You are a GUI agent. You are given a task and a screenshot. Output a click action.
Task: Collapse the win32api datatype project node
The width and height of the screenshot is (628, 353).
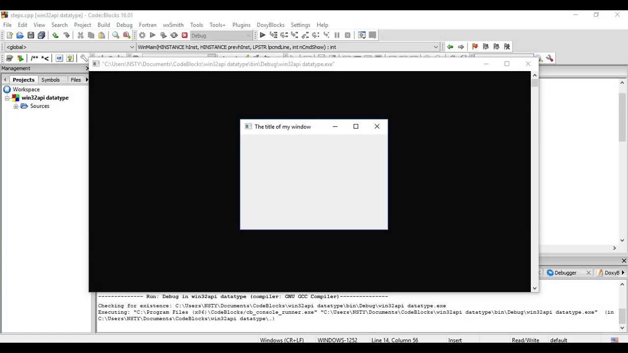pyautogui.click(x=7, y=98)
